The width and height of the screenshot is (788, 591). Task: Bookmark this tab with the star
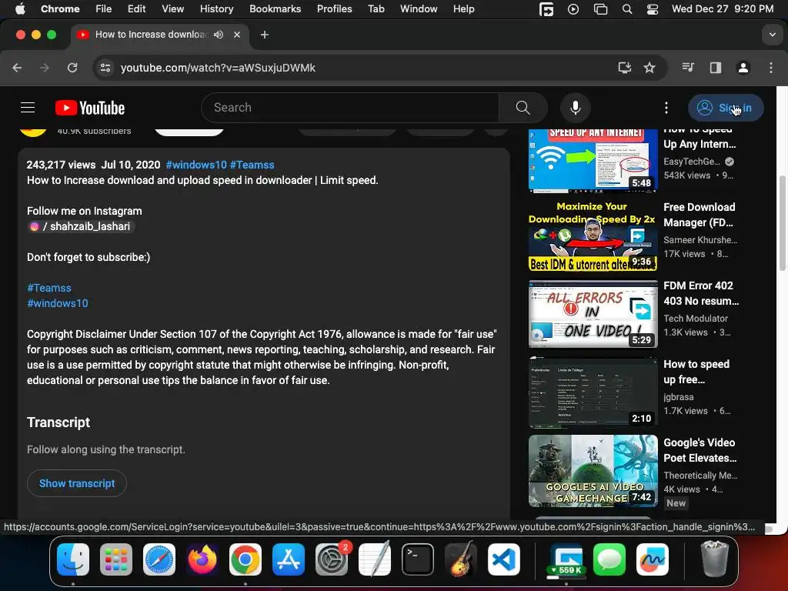(649, 68)
